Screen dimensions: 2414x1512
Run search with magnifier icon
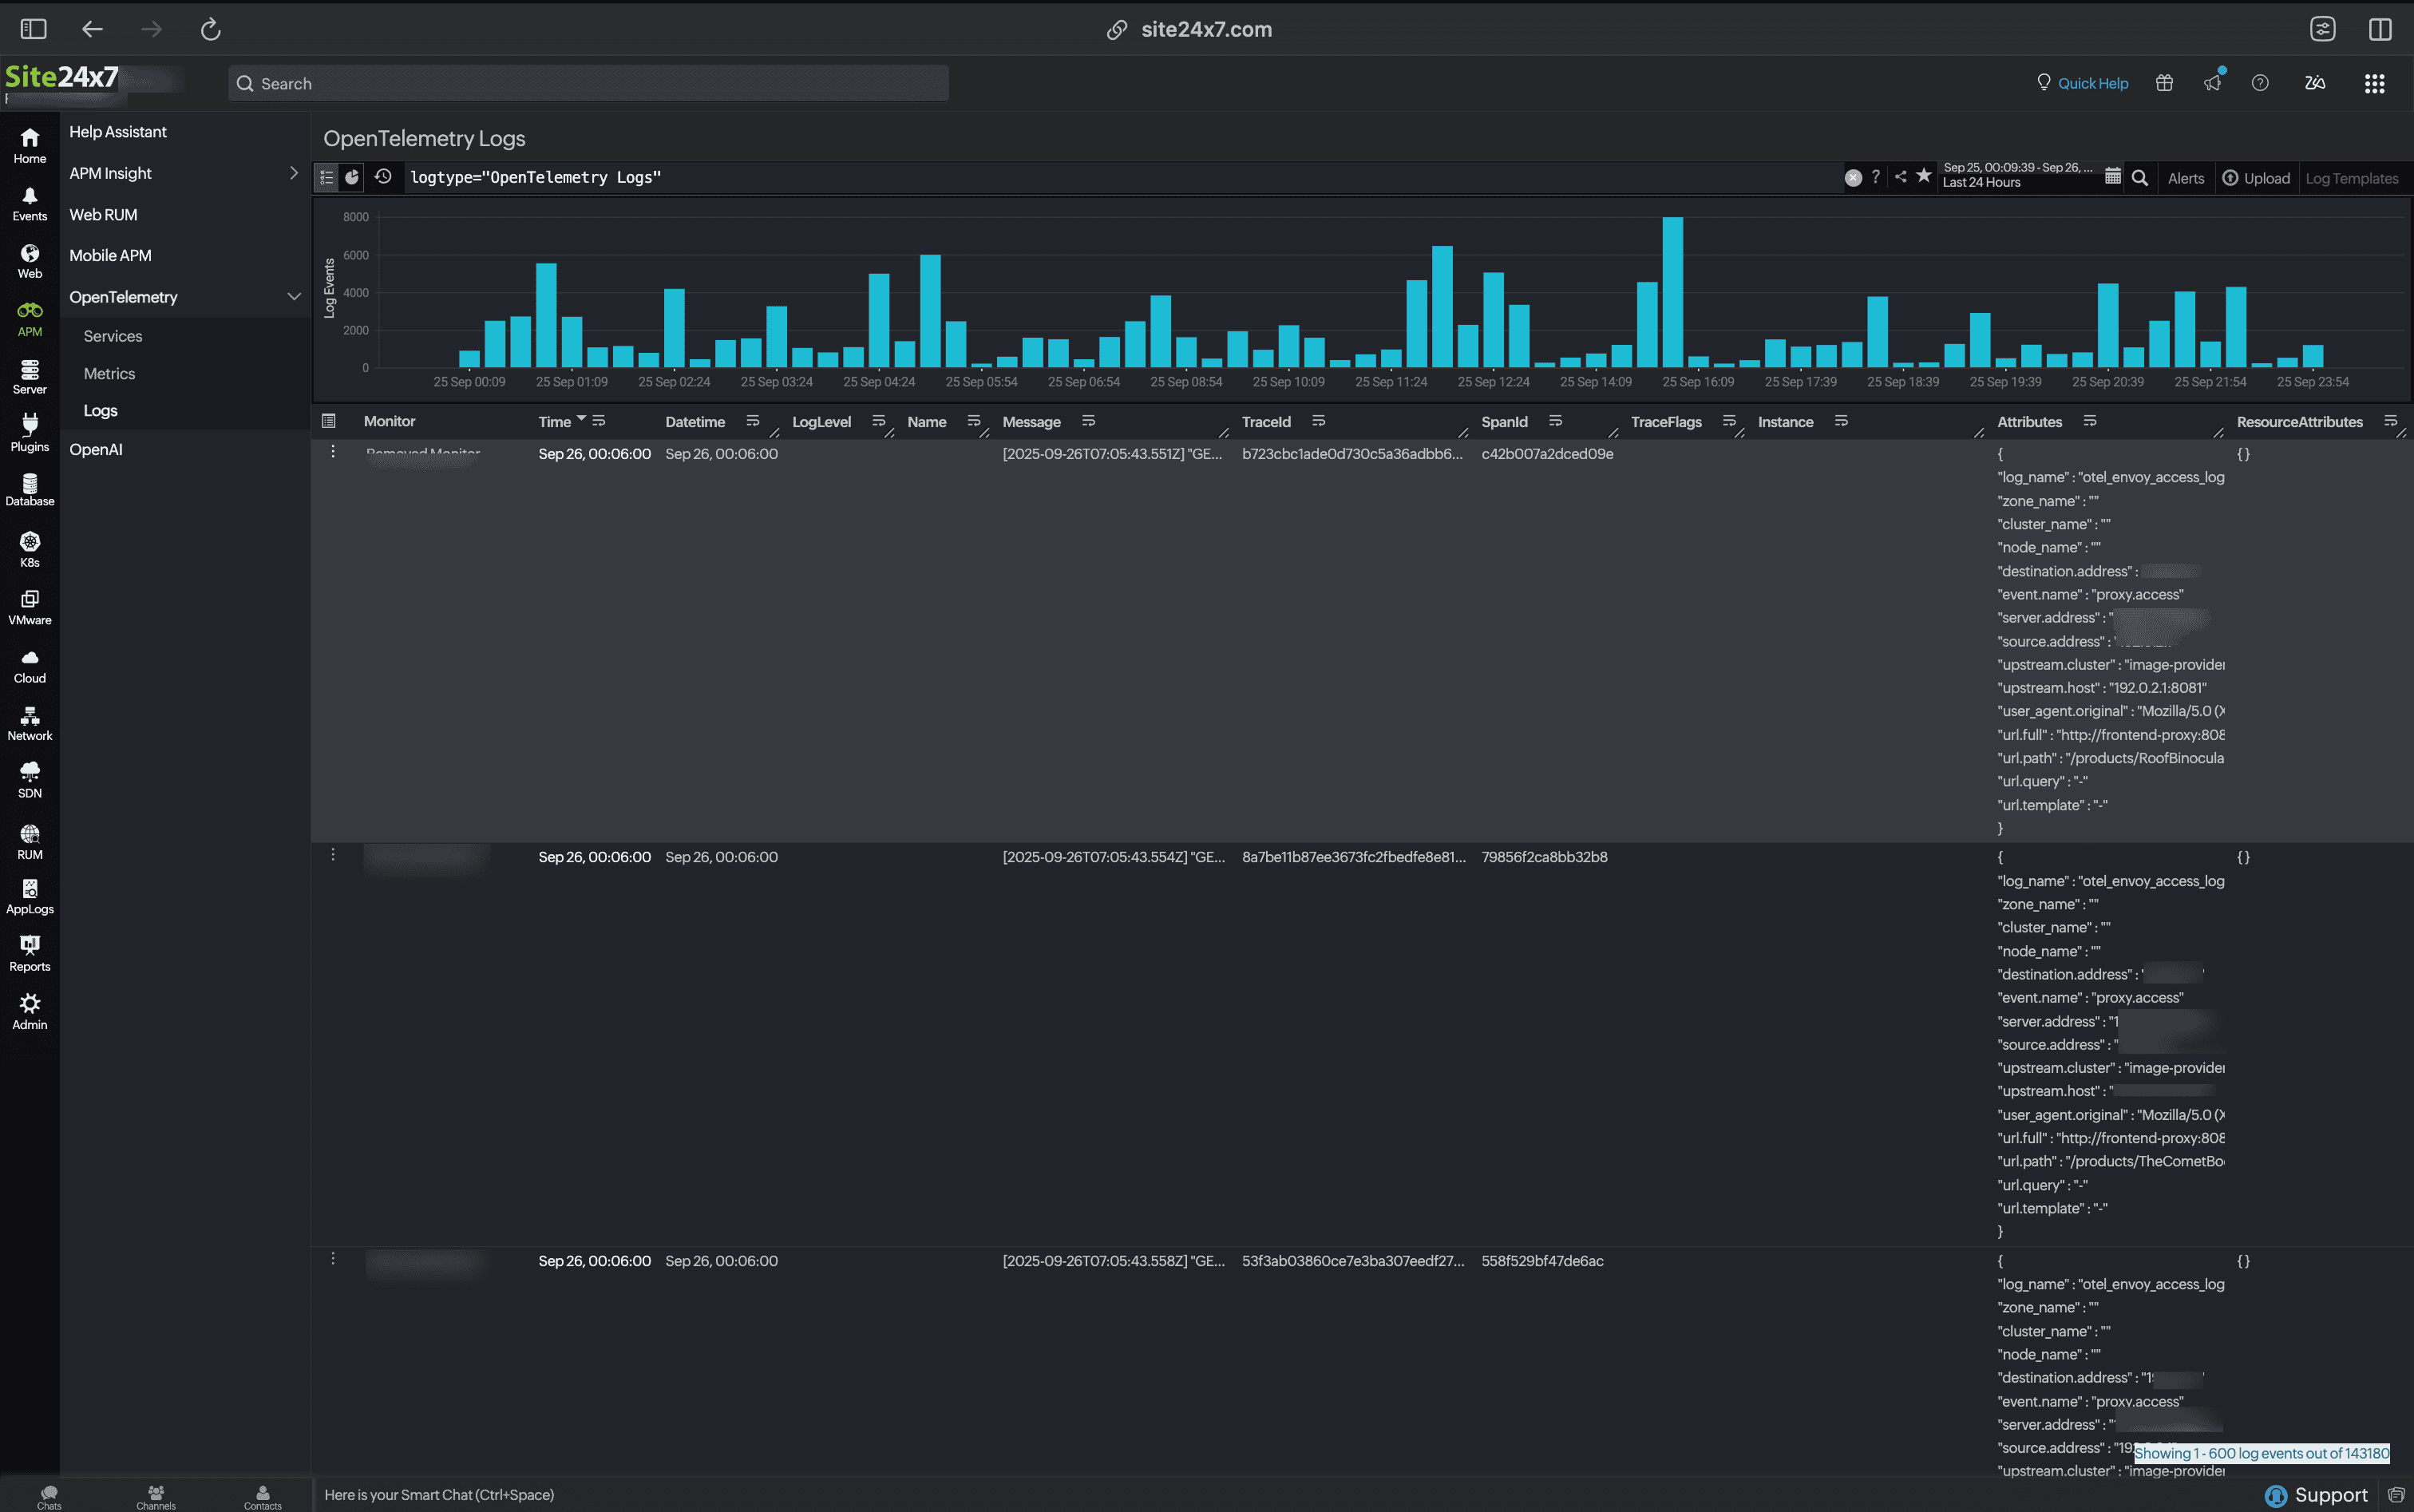(x=2139, y=178)
